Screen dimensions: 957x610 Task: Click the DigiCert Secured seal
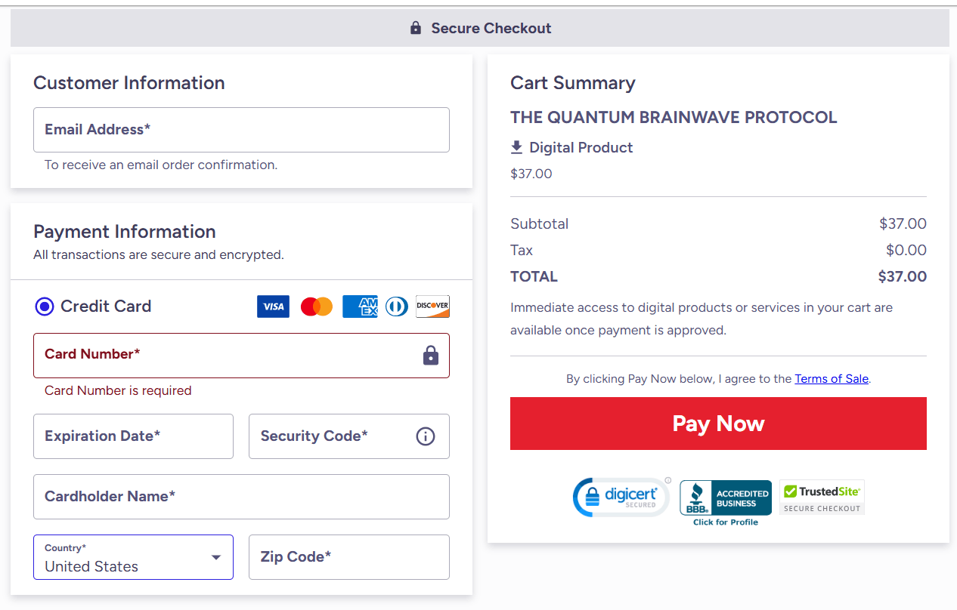(621, 497)
